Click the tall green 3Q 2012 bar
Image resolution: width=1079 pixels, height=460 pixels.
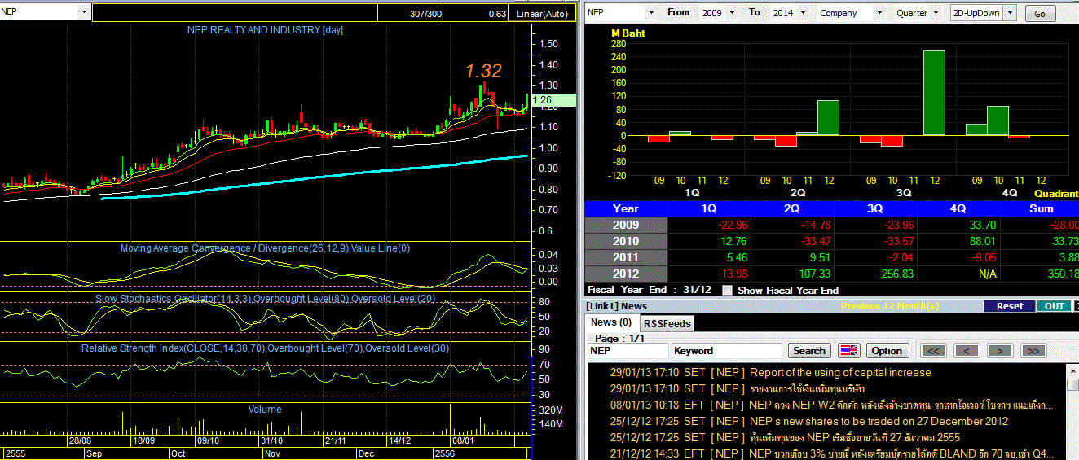934,93
